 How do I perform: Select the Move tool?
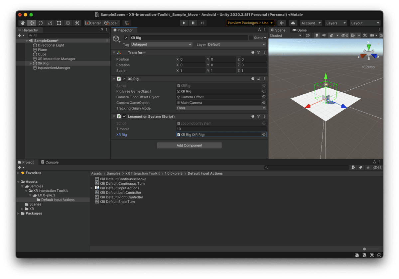(x=32, y=23)
